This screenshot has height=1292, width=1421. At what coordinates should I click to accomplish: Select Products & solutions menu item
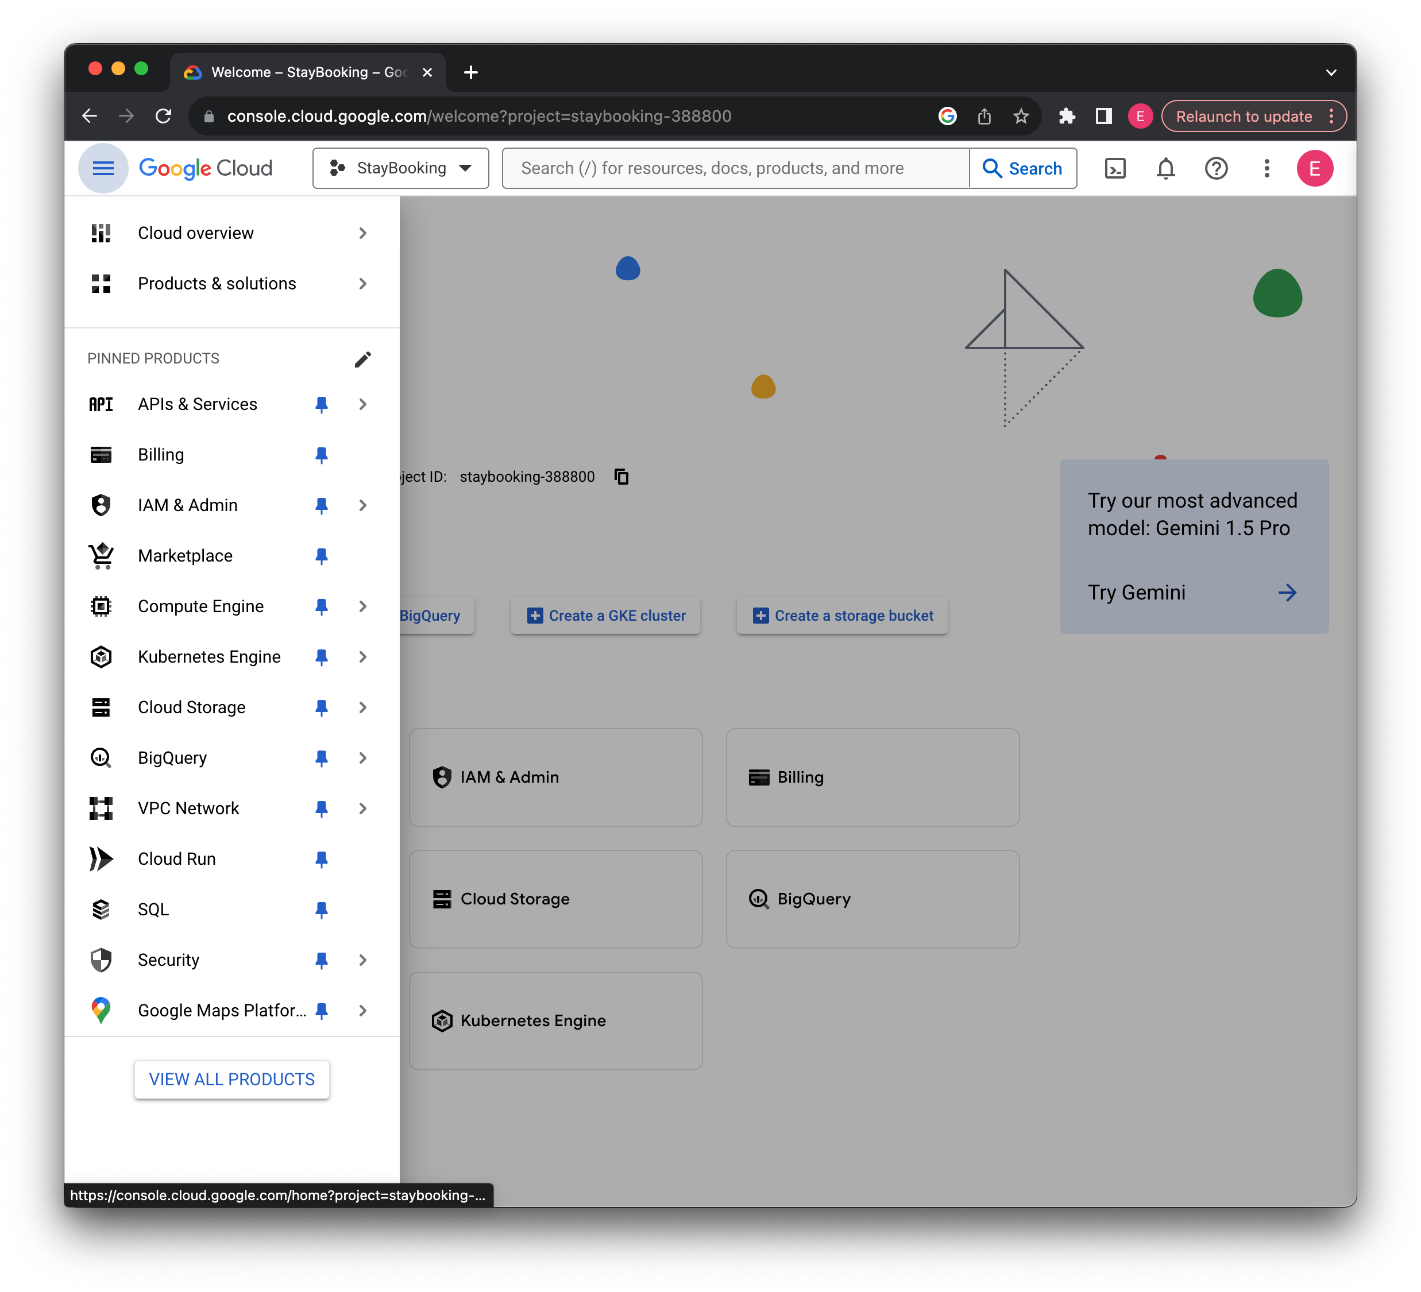217,283
